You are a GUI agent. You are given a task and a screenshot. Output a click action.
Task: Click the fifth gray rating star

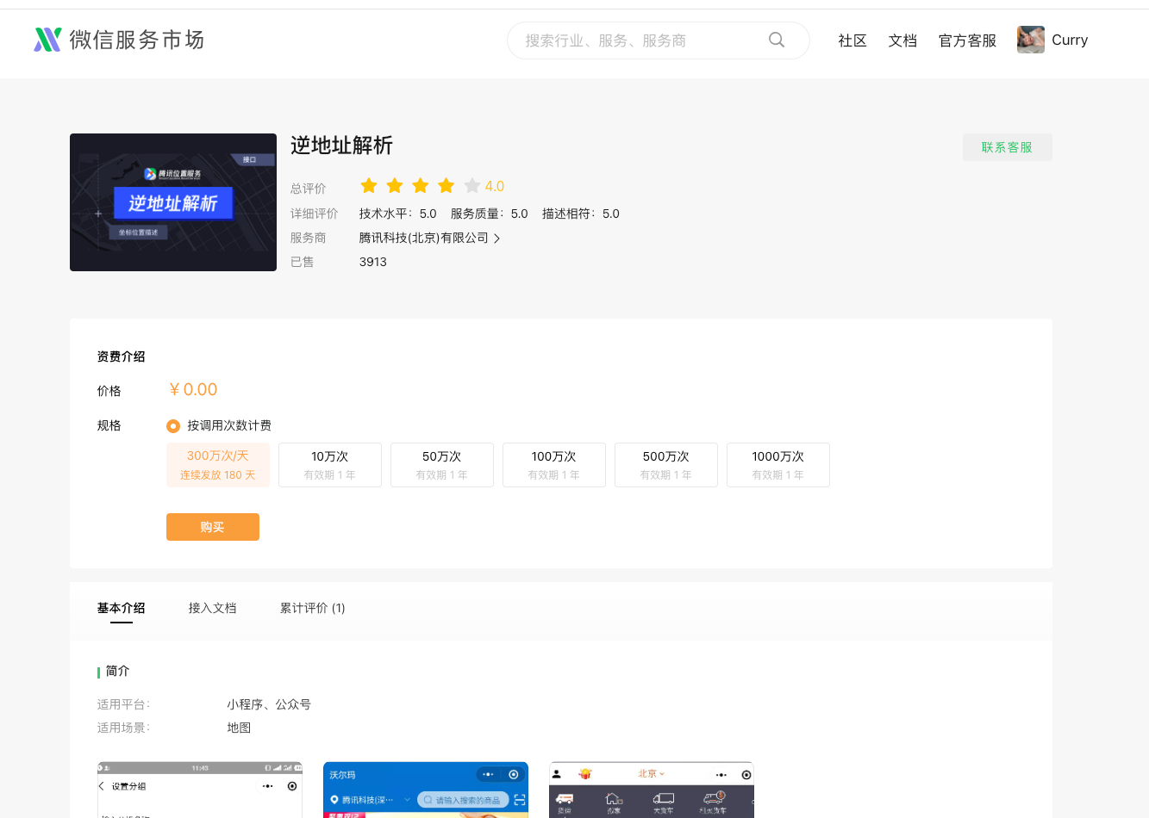tap(472, 186)
